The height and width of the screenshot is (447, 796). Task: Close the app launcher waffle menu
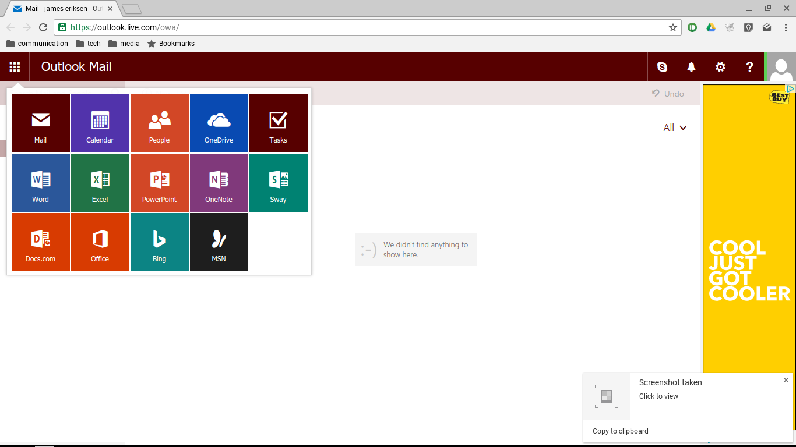(15, 67)
